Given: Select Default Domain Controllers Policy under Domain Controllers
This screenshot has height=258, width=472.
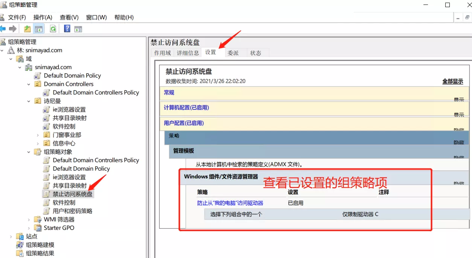Looking at the screenshot, I should 96,93.
